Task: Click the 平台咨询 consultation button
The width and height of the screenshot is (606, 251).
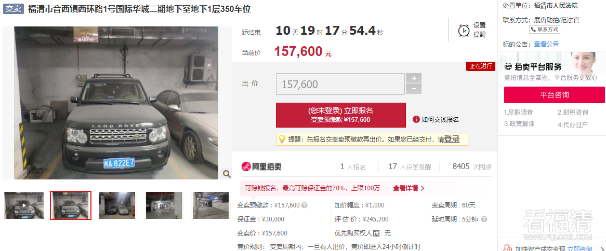Action: (554, 95)
